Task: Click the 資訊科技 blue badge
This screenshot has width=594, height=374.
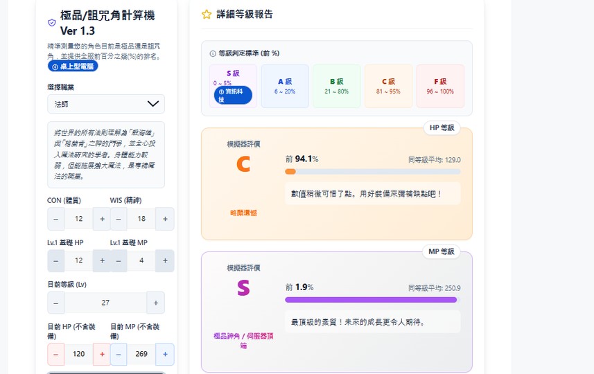Action: tap(233, 96)
